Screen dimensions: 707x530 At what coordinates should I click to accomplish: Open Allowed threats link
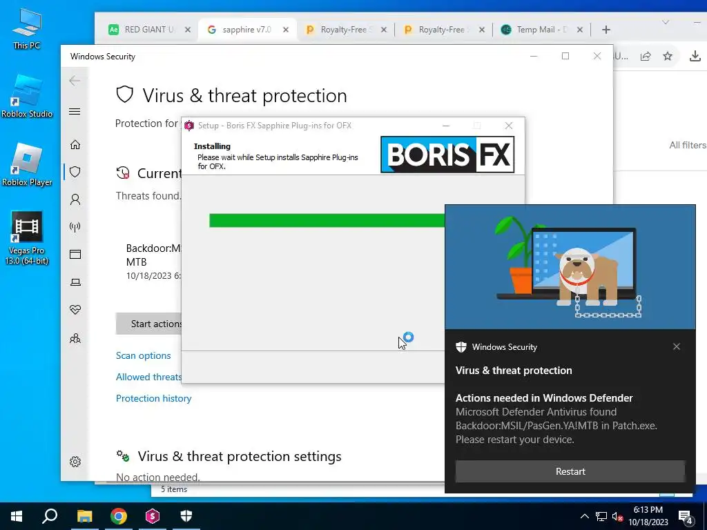coord(148,377)
